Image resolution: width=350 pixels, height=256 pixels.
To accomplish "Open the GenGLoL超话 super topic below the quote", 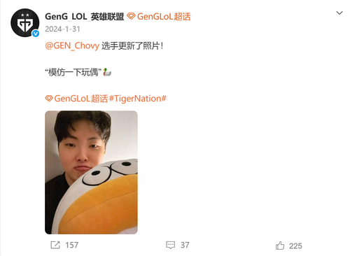I will tap(80, 99).
